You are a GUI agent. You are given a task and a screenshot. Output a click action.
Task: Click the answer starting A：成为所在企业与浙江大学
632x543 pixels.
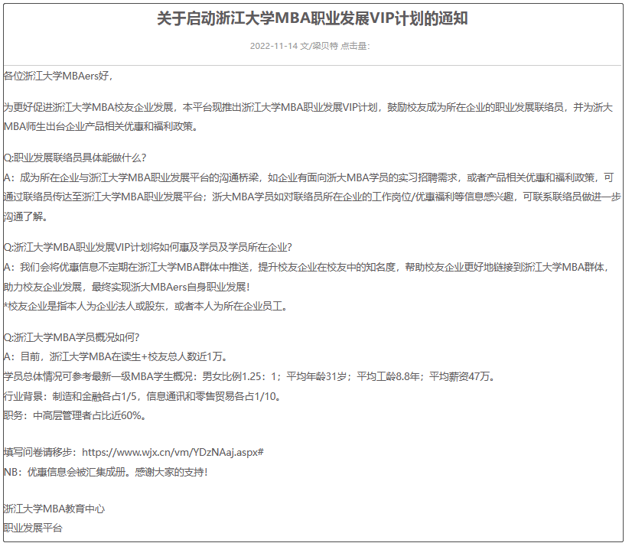(308, 177)
